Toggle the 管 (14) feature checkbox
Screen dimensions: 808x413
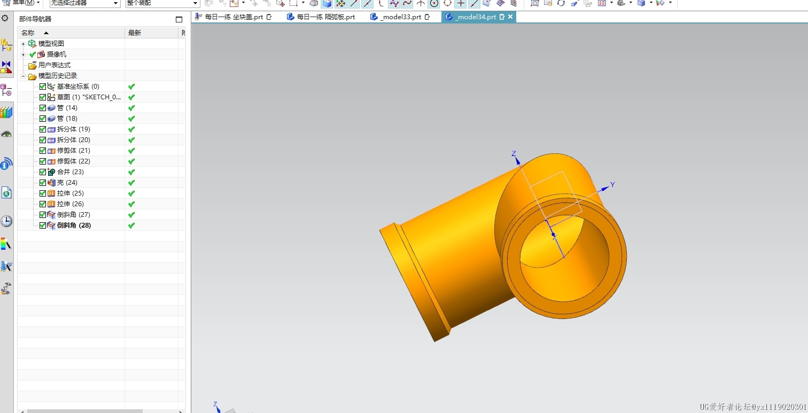tap(43, 108)
